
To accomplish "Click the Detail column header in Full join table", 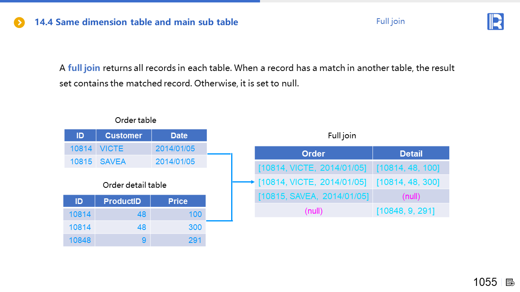I will (411, 153).
